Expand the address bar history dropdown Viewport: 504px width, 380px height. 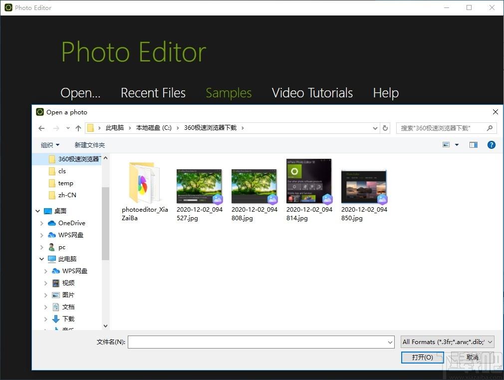coord(375,128)
